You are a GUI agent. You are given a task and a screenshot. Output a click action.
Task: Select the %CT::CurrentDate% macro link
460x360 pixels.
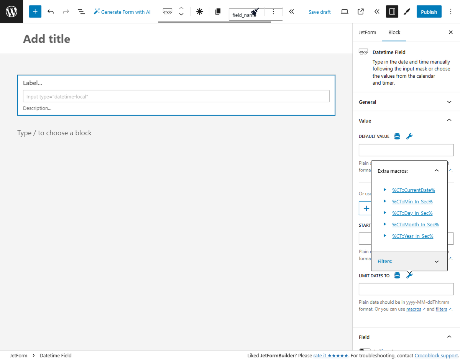coord(414,190)
